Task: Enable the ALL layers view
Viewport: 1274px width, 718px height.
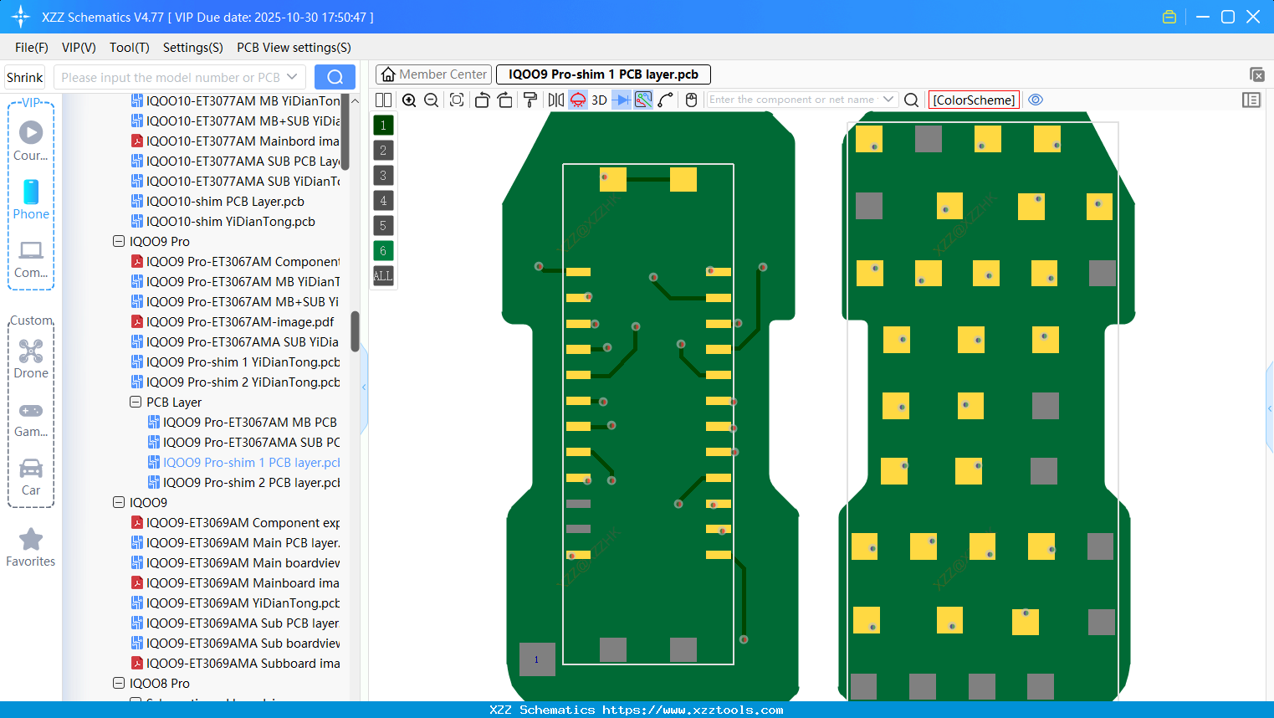Action: [383, 276]
